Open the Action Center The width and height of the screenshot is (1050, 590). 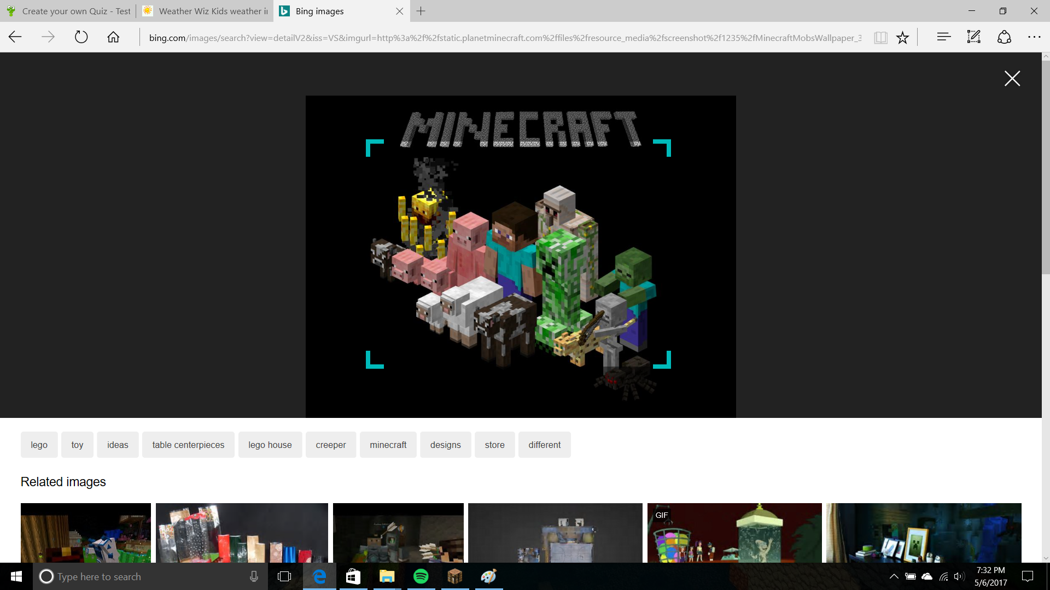click(1028, 576)
